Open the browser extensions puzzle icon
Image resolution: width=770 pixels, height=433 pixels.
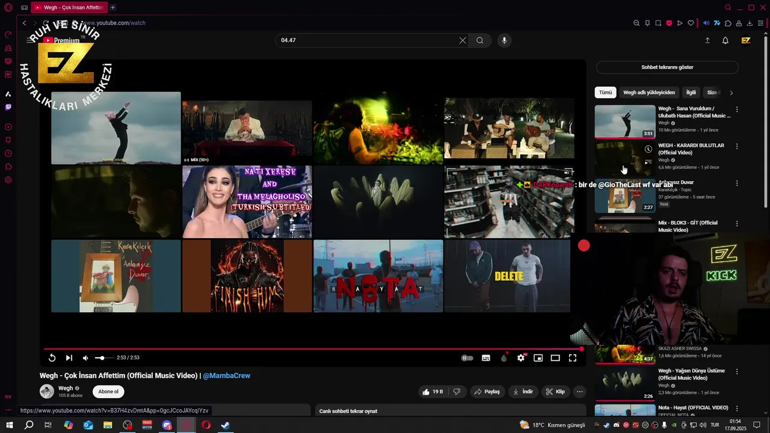728,23
